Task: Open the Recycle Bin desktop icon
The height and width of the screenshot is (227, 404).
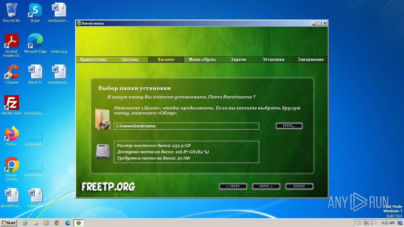Action: pyautogui.click(x=11, y=13)
